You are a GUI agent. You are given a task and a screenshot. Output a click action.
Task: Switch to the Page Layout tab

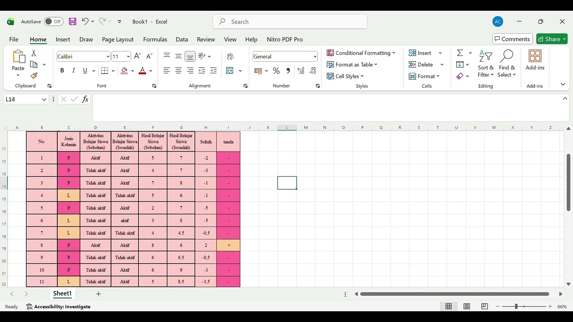click(x=118, y=39)
